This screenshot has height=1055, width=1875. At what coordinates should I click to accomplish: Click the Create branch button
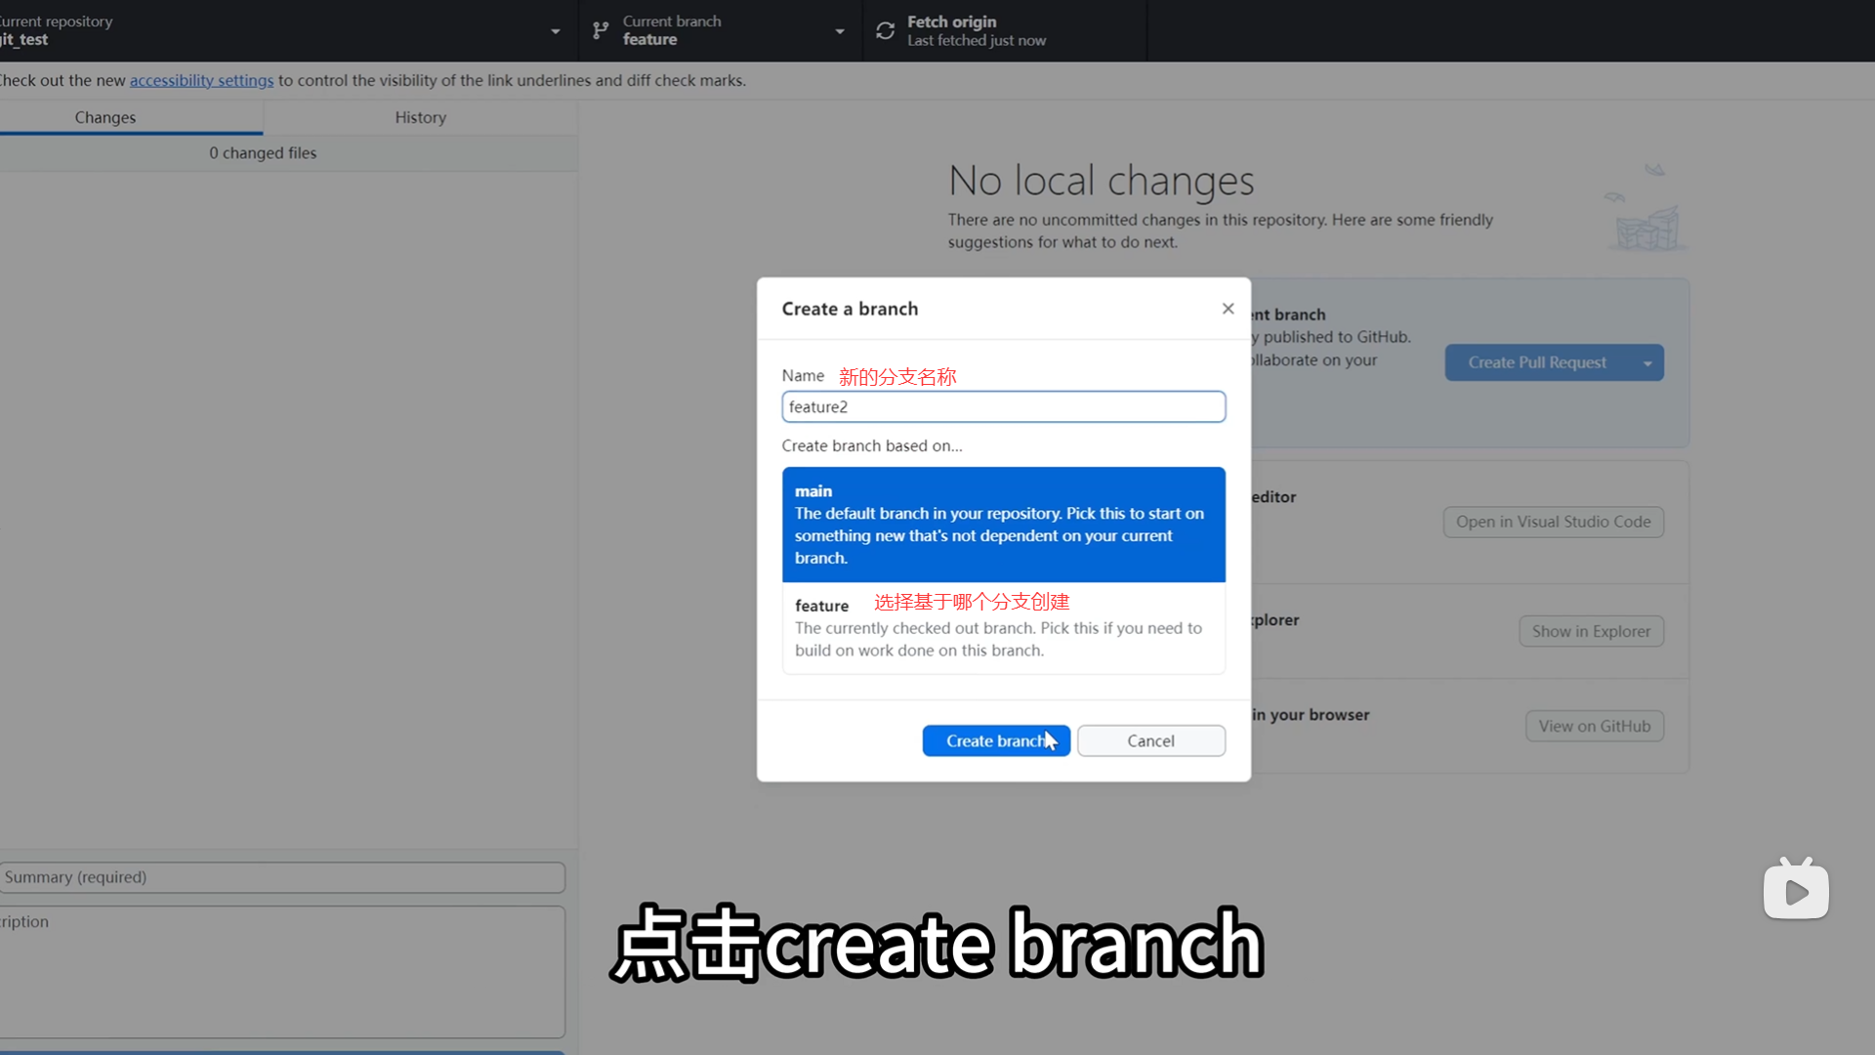995,740
